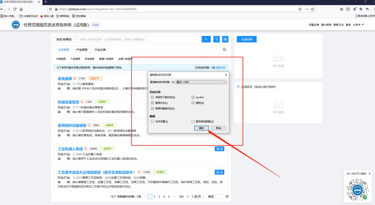Star the 工业机器人制造 item
Screen dimensions: 375x205
(x=85, y=149)
